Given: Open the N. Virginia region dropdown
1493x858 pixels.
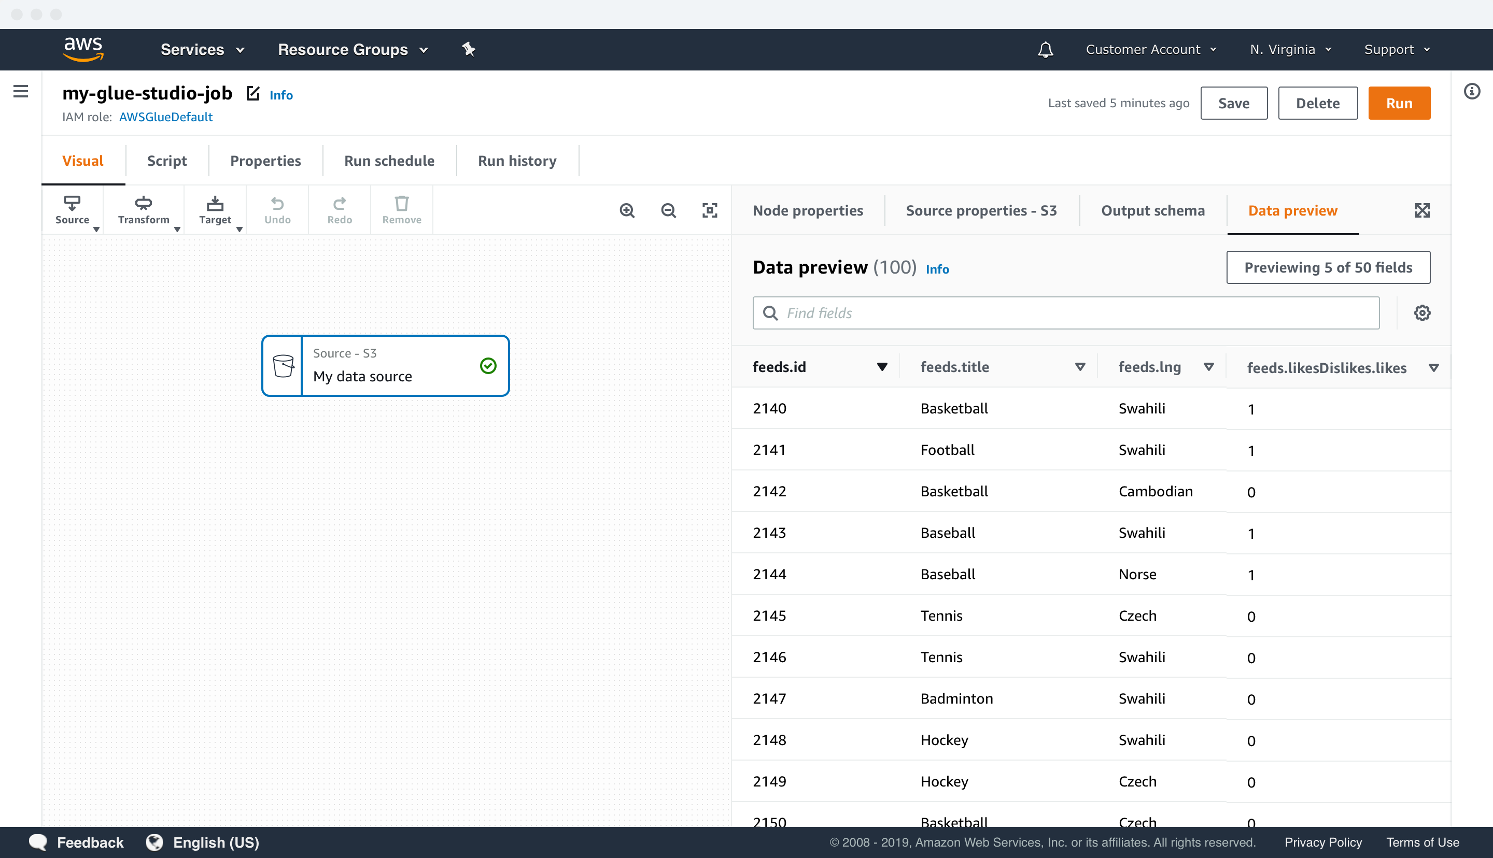Looking at the screenshot, I should pos(1291,50).
